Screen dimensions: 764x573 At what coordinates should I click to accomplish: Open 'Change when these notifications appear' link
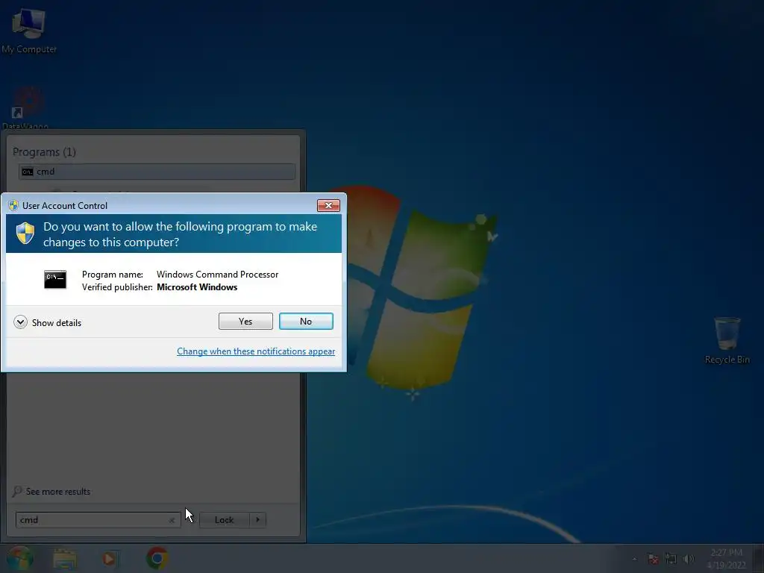point(256,351)
